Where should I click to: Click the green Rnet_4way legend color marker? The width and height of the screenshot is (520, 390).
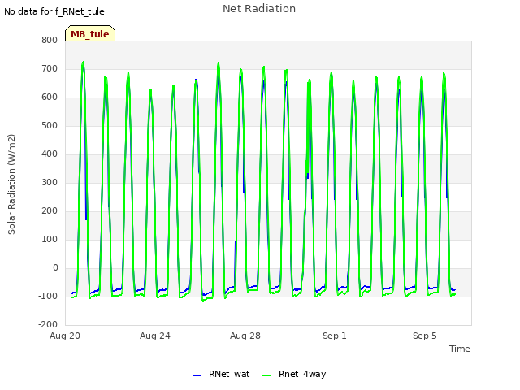266,375
